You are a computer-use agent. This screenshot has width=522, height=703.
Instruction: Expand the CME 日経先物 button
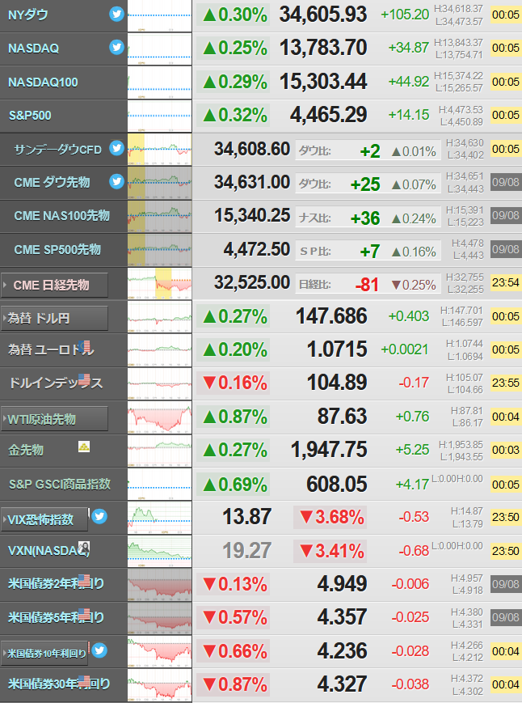[55, 285]
